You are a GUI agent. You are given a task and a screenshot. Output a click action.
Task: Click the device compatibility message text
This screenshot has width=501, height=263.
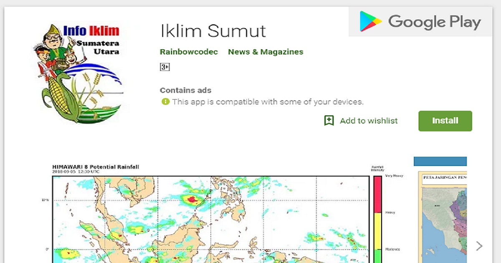coord(268,101)
